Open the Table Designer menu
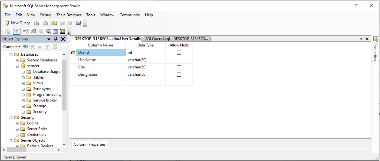The height and width of the screenshot is (161, 380). (x=69, y=15)
